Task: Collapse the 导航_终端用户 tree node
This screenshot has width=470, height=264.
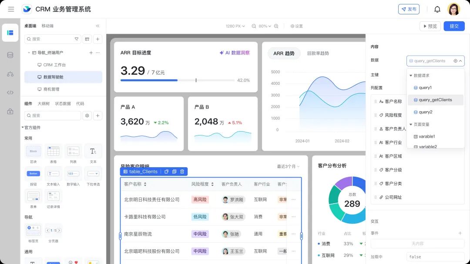Action: [29, 53]
